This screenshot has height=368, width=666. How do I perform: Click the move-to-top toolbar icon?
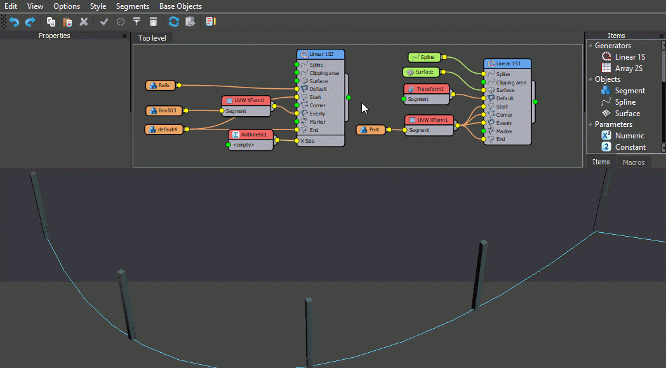pyautogui.click(x=137, y=22)
